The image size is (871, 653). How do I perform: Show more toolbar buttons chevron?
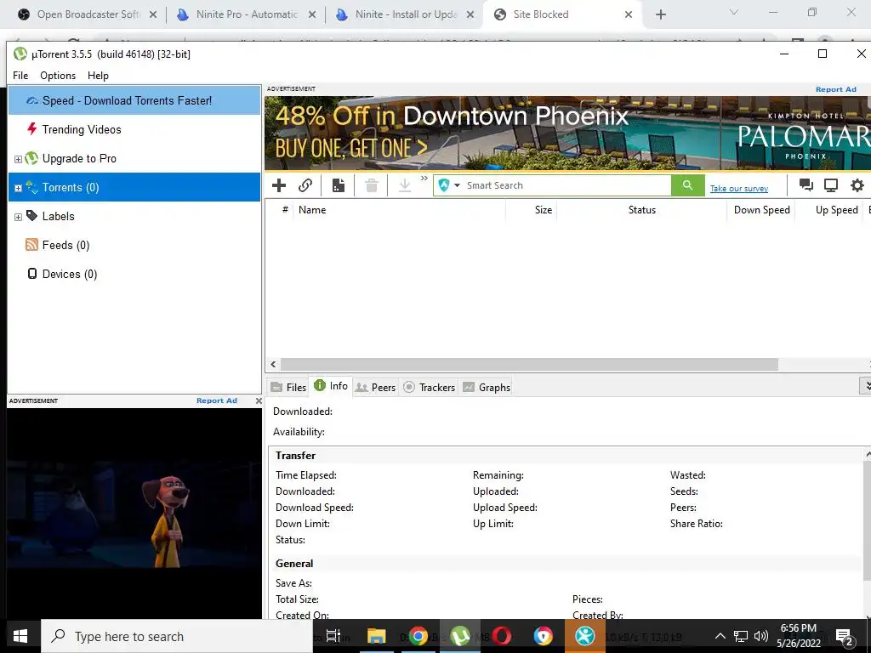[424, 179]
